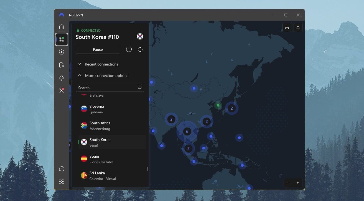Click the disconnect power icon
The image size is (364, 201).
coord(129,49)
